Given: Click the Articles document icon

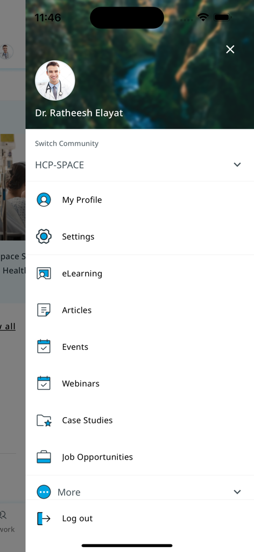Looking at the screenshot, I should (44, 310).
